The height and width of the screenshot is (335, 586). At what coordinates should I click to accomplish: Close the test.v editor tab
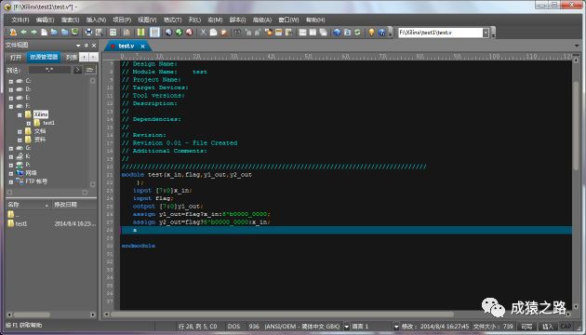142,46
